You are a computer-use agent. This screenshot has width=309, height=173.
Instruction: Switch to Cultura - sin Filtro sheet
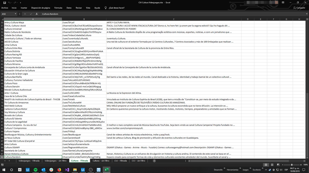click(x=101, y=161)
